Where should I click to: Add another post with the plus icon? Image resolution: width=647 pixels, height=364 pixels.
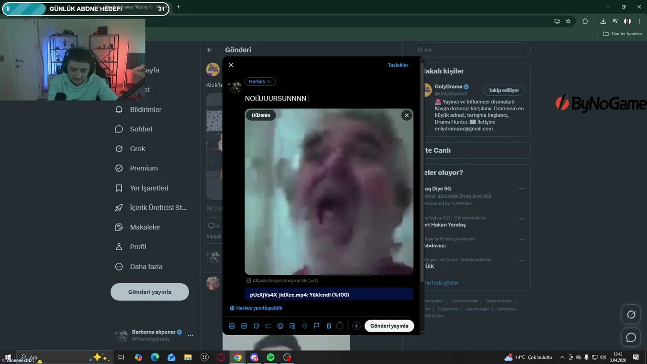coord(356,326)
